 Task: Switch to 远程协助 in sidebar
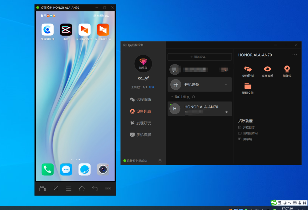click(x=140, y=99)
